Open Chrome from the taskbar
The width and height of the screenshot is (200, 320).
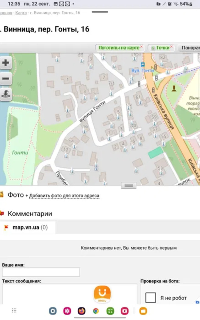tap(96, 311)
